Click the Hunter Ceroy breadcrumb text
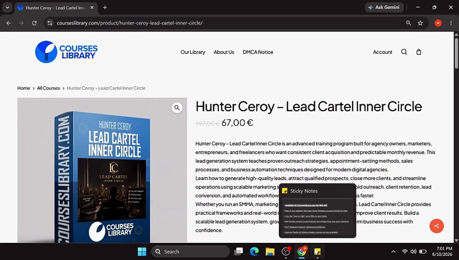The image size is (459, 260). [x=106, y=88]
